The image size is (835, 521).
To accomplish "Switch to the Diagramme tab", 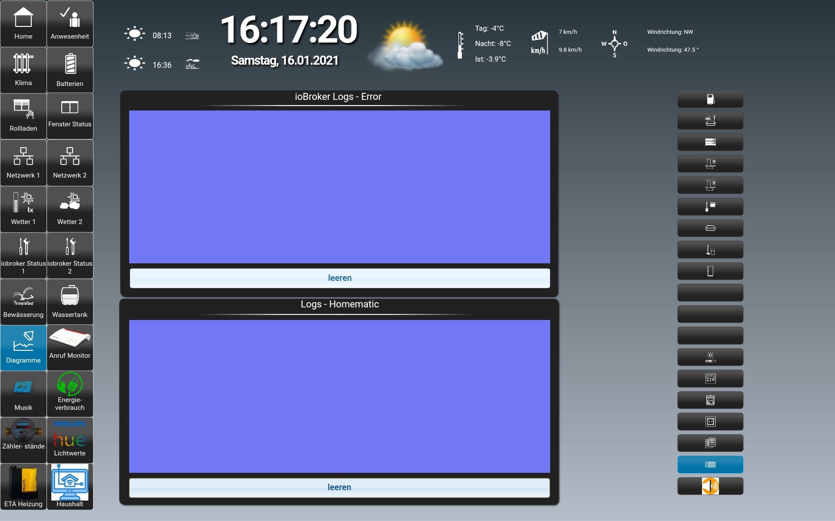I will click(23, 348).
